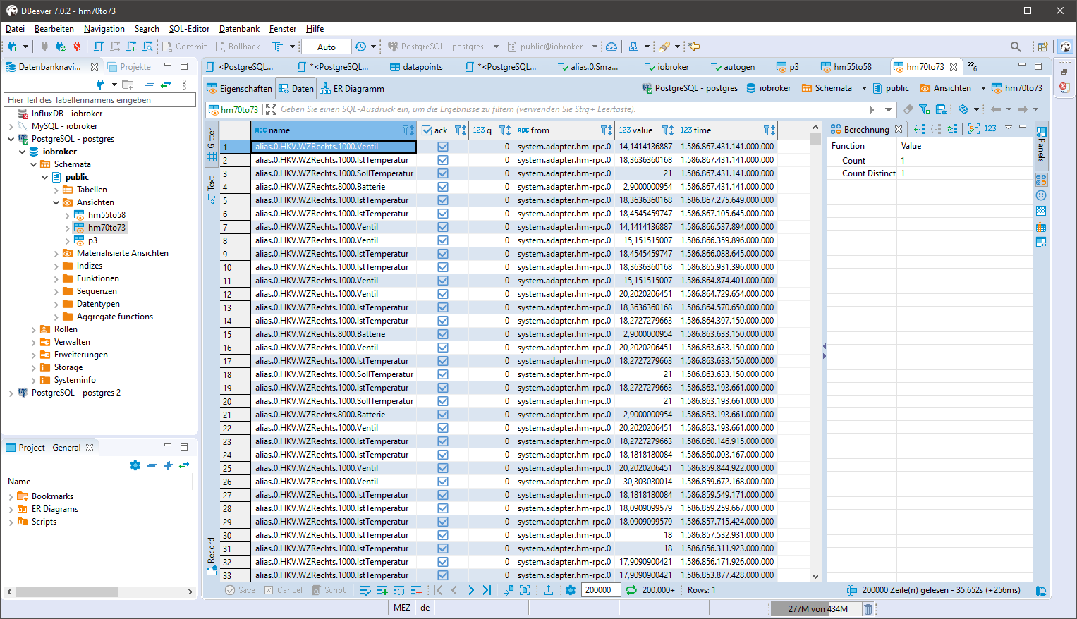
Task: Click the Panels toggle icon on the right strip
Action: pyautogui.click(x=1041, y=145)
